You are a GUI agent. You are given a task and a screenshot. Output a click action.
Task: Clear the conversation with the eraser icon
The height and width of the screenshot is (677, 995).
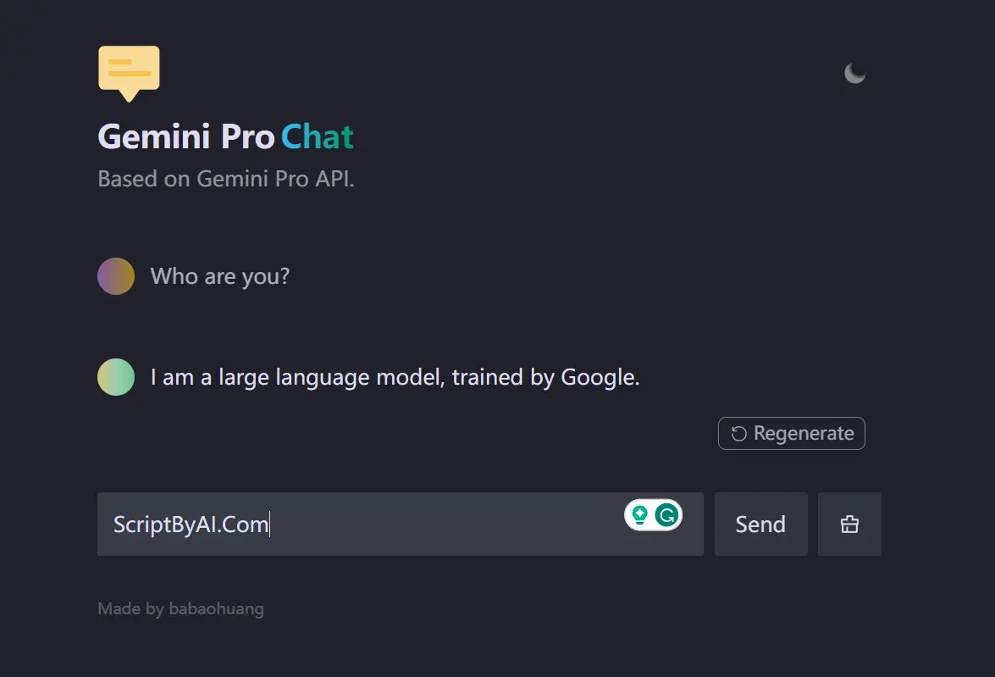[x=849, y=524]
